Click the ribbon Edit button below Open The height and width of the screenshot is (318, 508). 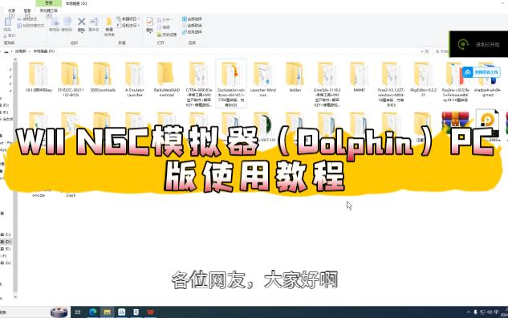coord(164,27)
